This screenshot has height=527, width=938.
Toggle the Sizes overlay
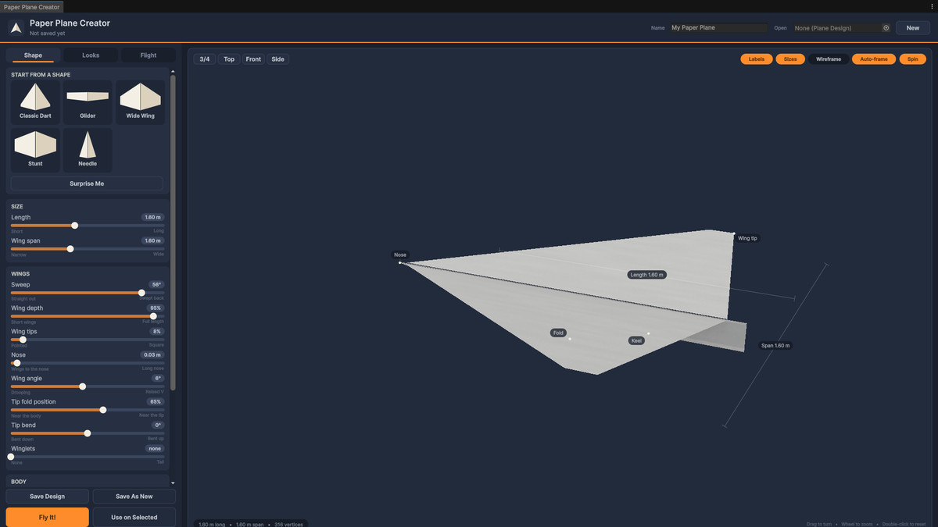click(790, 59)
